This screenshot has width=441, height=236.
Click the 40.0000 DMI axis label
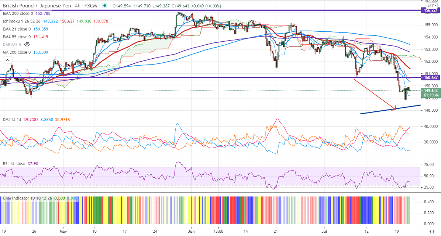(x=430, y=127)
